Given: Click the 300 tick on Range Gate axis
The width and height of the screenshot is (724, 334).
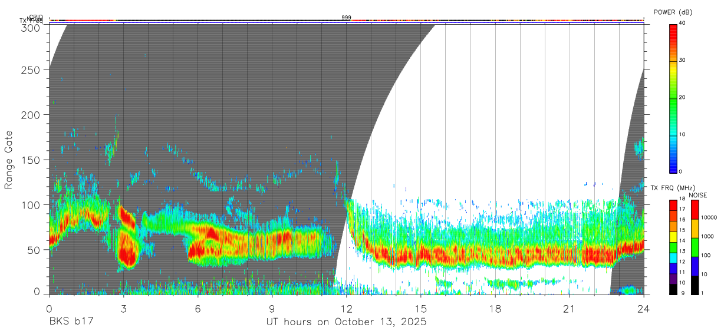Looking at the screenshot, I should pyautogui.click(x=31, y=27).
